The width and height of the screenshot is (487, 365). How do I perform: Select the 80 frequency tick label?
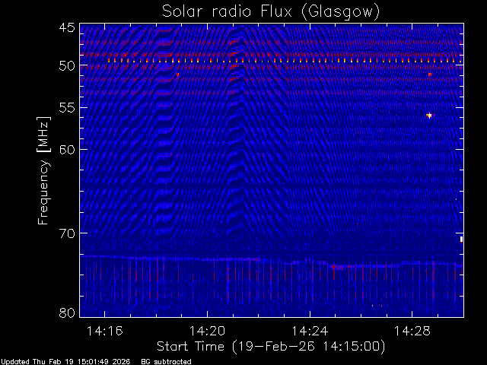coord(67,313)
